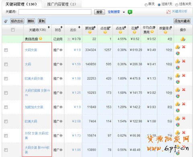
Task: Click help icon under 展现量 column header
Action: 90,32
